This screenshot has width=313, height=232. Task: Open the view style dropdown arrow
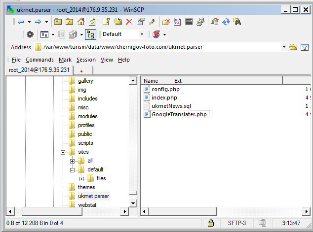pyautogui.click(x=53, y=34)
